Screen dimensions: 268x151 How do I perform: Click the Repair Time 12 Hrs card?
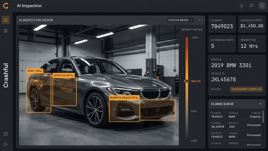pos(252,44)
